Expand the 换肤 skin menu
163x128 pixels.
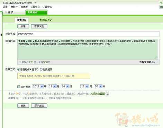(14, 7)
